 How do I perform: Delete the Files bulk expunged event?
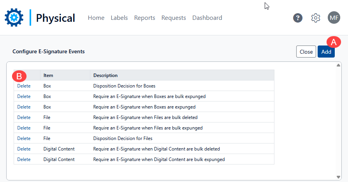click(x=24, y=128)
